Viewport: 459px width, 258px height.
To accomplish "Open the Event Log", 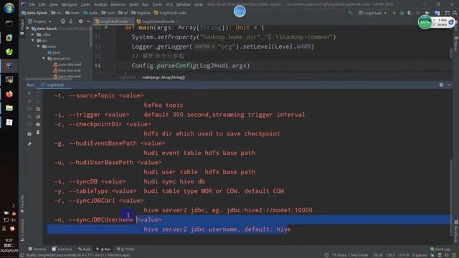I will (x=440, y=249).
